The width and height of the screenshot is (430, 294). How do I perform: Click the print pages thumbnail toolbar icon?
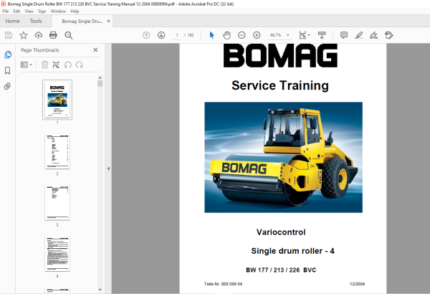56,65
